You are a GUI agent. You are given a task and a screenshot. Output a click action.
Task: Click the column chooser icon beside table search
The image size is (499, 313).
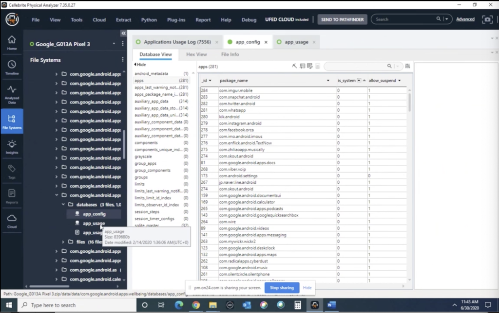click(407, 66)
